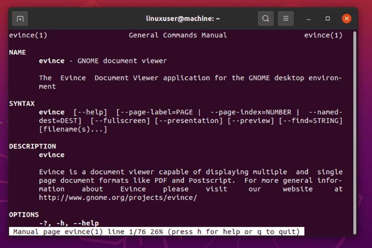372x248 pixels.
Task: Click the [--fullscreen] option text
Action: [120, 121]
